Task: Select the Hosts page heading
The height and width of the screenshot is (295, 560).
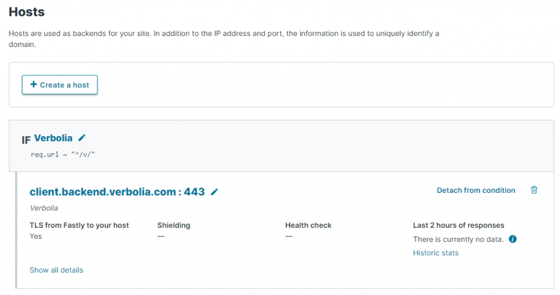Action: tap(27, 12)
